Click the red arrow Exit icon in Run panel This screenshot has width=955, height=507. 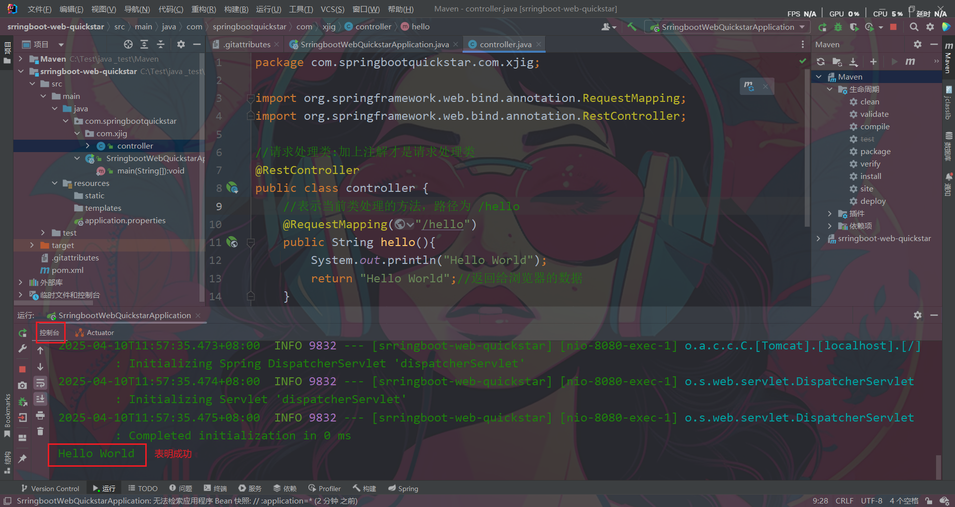pos(22,418)
